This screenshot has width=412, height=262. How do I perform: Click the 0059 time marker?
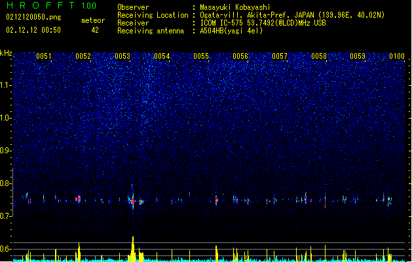[358, 56]
